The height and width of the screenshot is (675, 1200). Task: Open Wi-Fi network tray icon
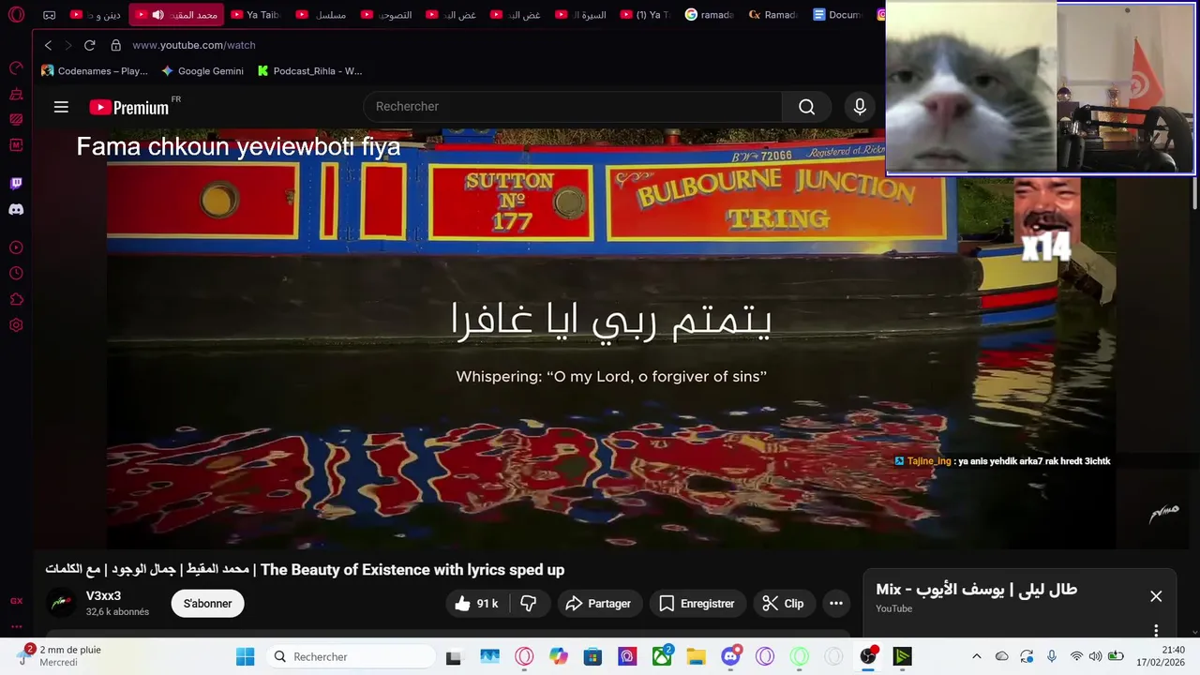1076,656
